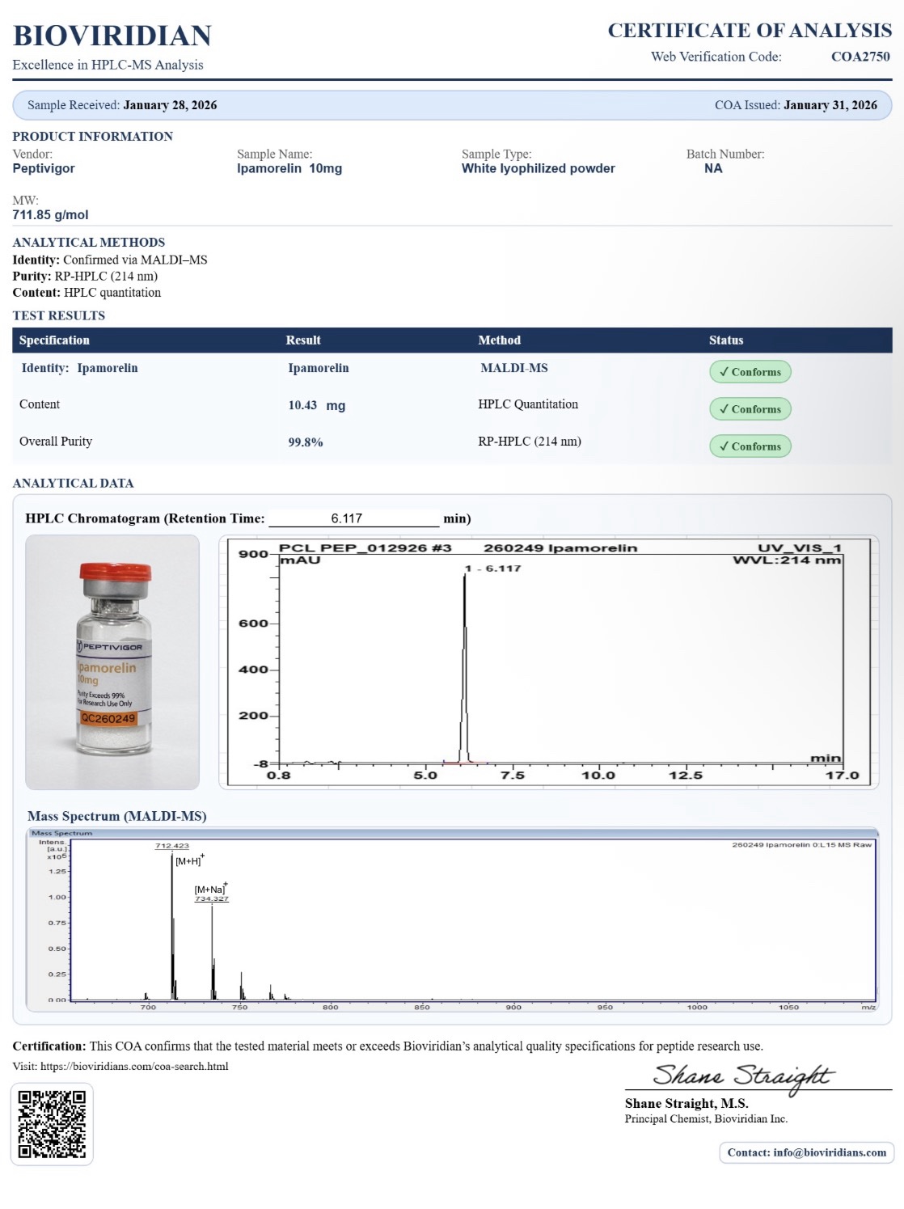This screenshot has width=904, height=1209.
Task: Click the [M+Na]+ peak annotation
Action: (210, 889)
